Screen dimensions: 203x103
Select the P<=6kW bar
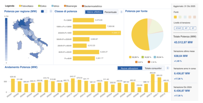[x=84, y=58]
